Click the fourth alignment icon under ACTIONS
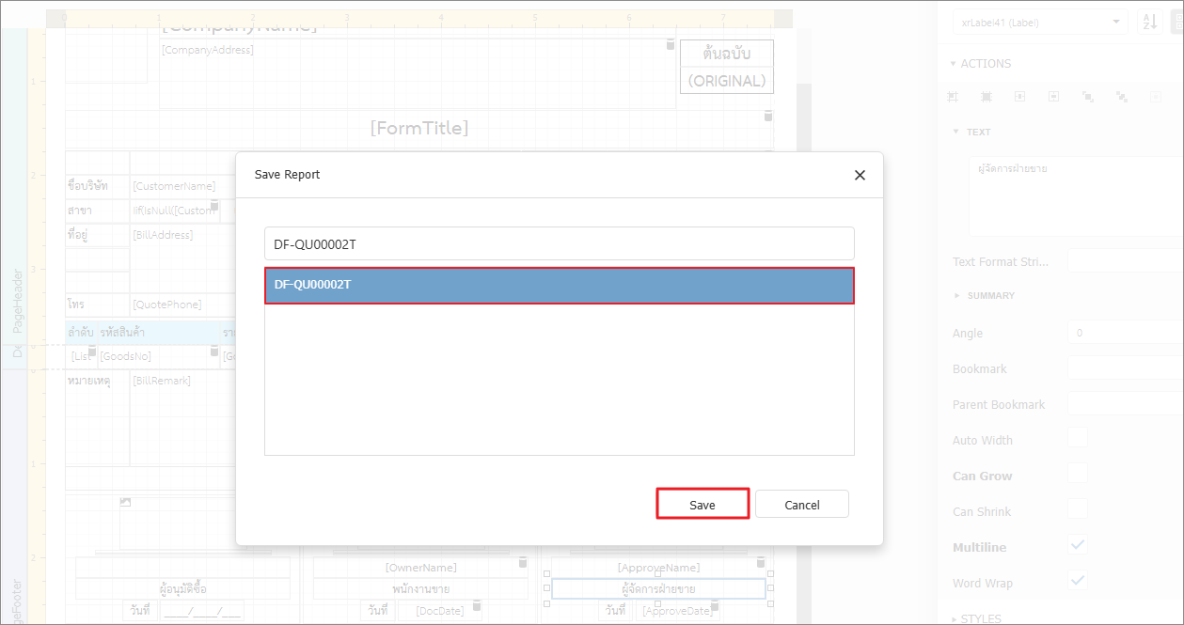The image size is (1184, 625). 1054,97
